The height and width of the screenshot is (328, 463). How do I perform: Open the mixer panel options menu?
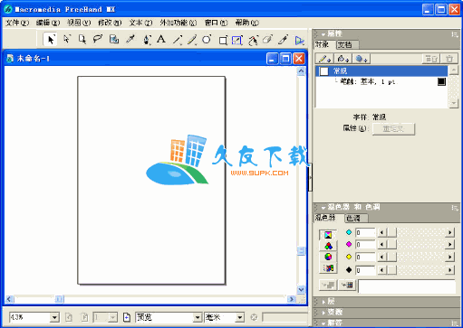pos(455,208)
